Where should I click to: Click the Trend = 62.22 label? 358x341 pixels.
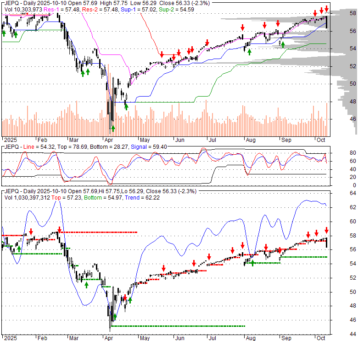click(x=142, y=198)
